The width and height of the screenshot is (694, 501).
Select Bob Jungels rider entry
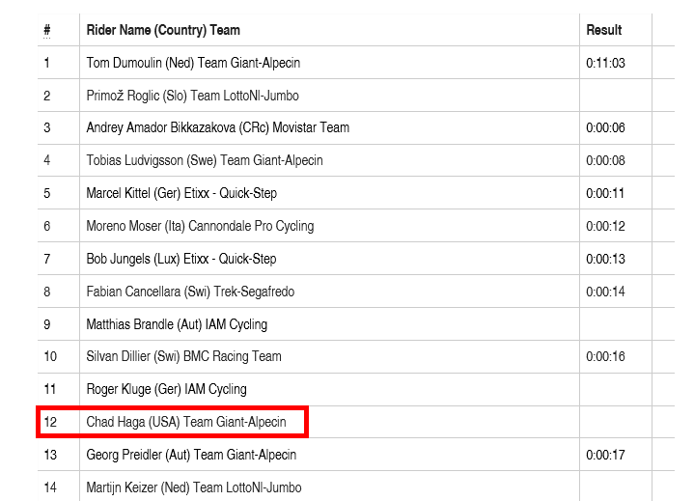(181, 259)
